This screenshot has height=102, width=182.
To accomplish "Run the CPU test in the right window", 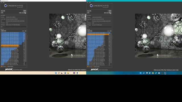I will [x=110, y=13].
